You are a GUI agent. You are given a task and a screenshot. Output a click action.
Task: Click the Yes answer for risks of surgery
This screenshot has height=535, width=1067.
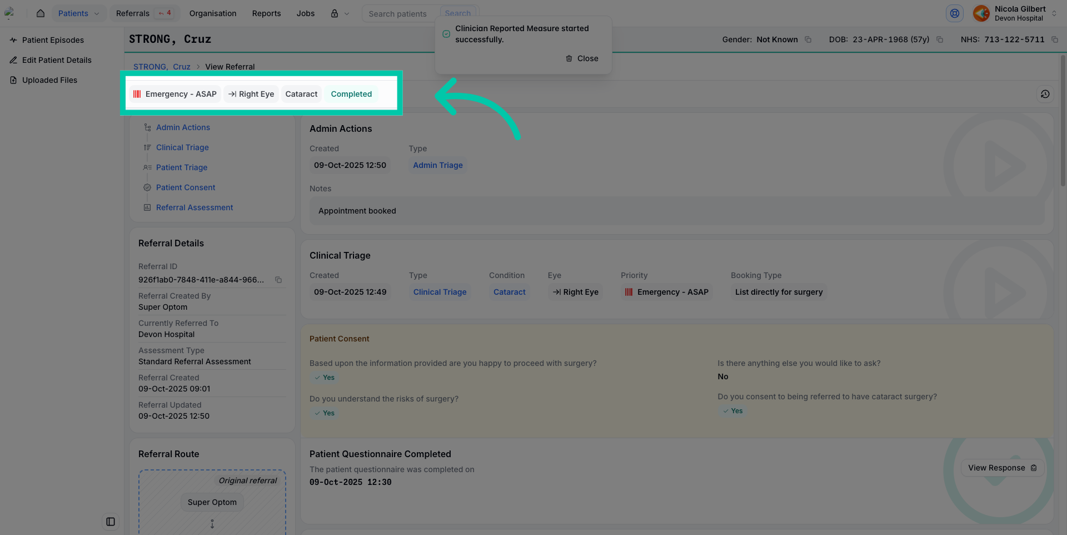click(x=324, y=413)
